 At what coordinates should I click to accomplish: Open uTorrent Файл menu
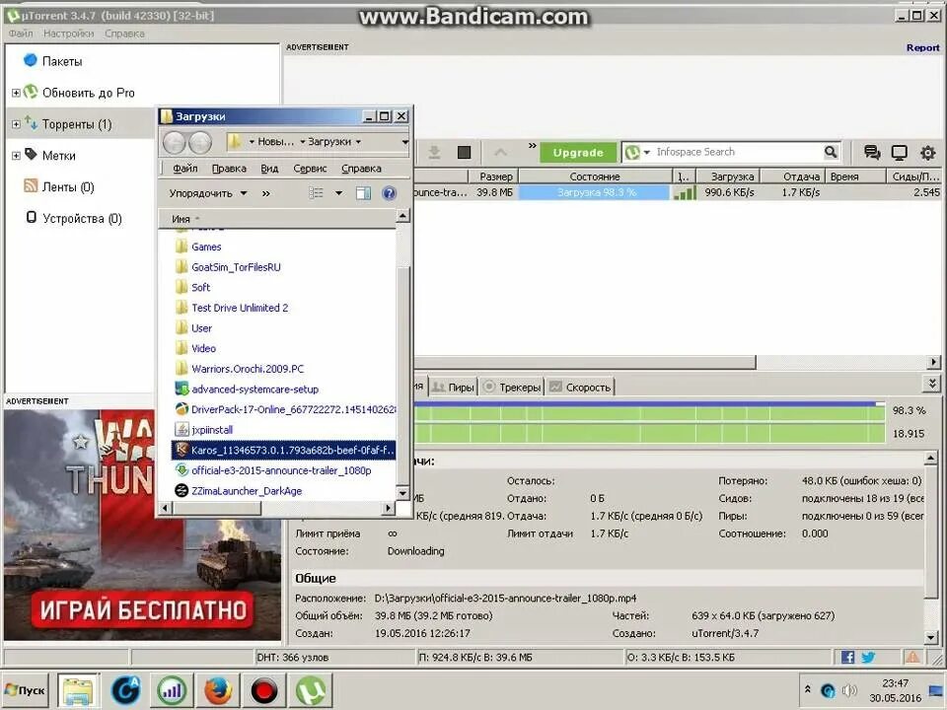coord(21,34)
